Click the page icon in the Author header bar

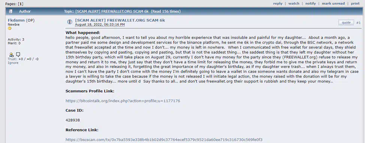click(10, 11)
